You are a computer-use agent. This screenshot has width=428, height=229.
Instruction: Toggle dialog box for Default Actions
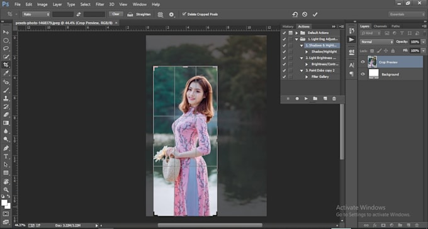coord(290,33)
